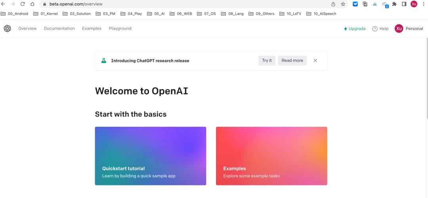Click the share page icon in the address bar
Image resolution: width=428 pixels, height=198 pixels.
tap(333, 4)
